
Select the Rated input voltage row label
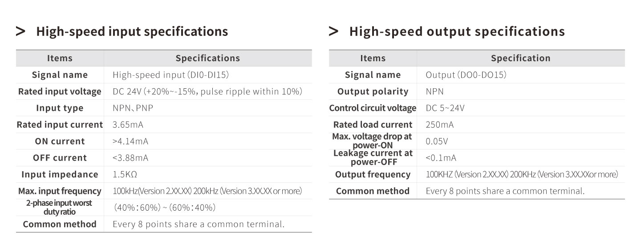[60, 91]
